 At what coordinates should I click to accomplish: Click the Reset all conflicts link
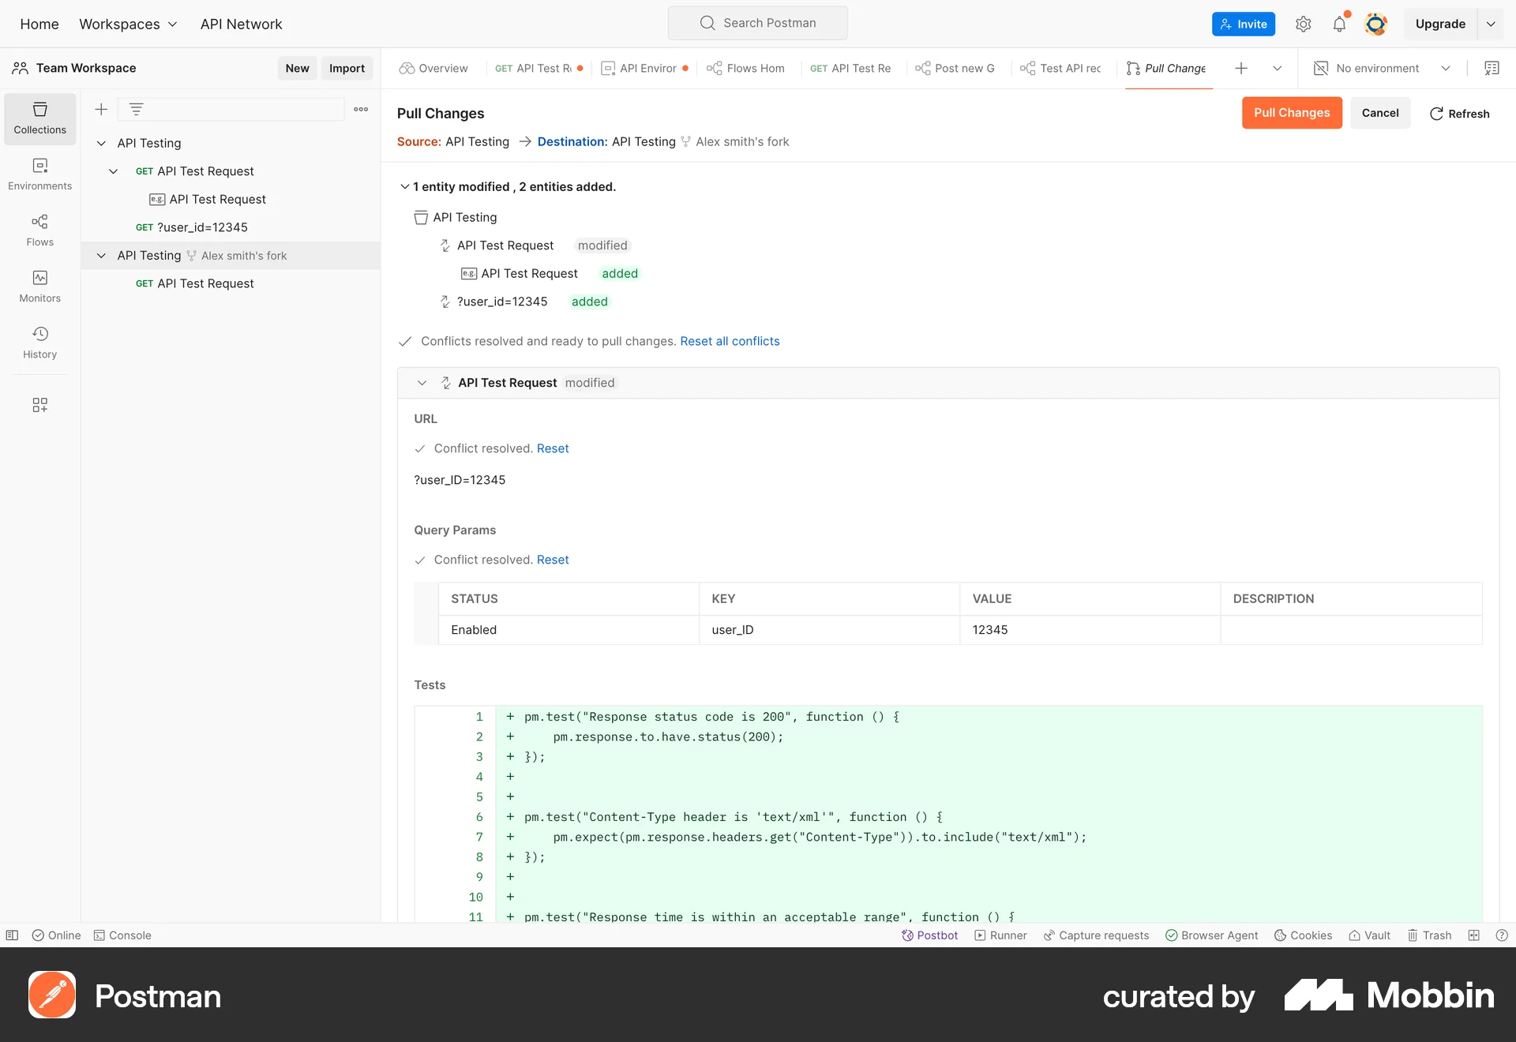click(x=729, y=341)
